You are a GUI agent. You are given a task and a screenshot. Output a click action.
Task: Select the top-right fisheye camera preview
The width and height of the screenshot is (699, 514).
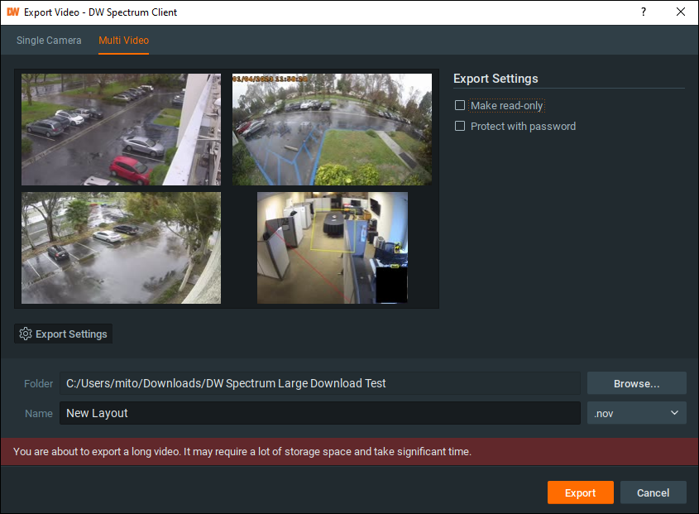332,129
